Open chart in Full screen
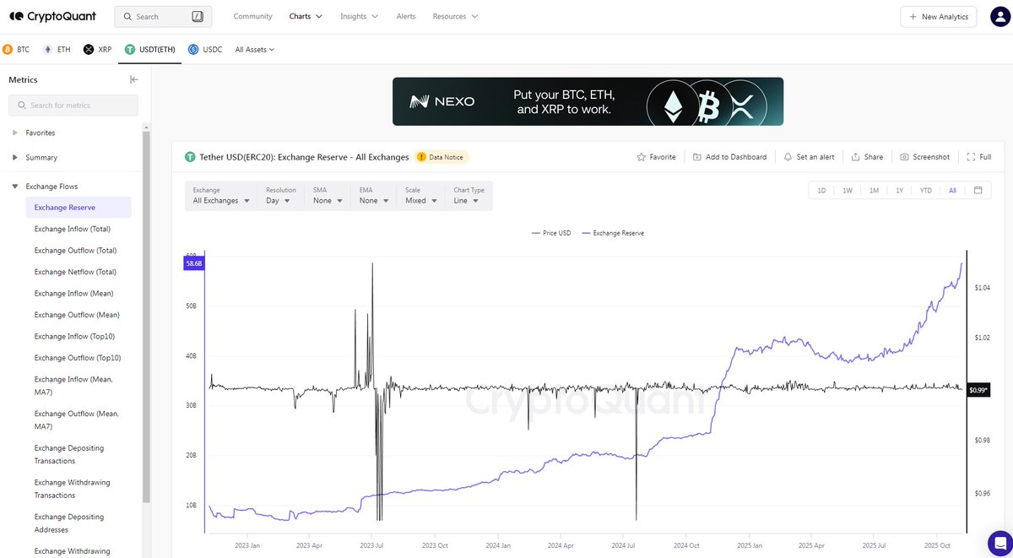Viewport: 1013px width, 558px height. (979, 157)
